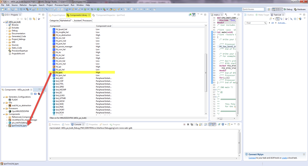Click the Synchronize icon in Task List toolbar
308x166 pixels.
[x=300, y=19]
